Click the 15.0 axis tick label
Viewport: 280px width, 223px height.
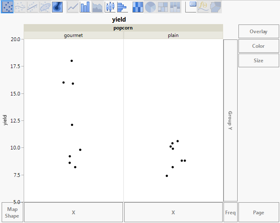[x=15, y=94]
